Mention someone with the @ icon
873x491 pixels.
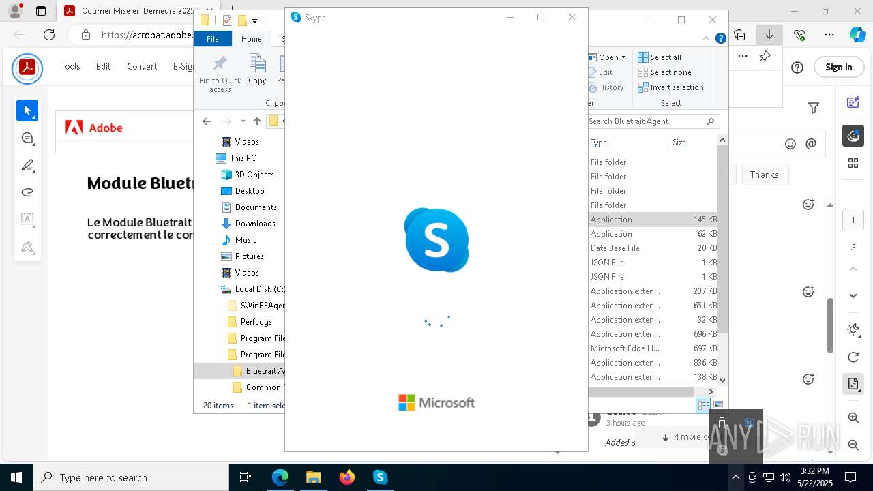point(811,144)
